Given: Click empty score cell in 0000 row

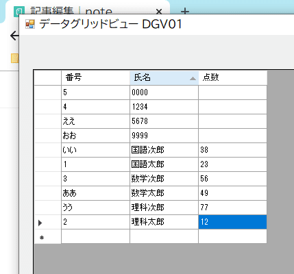Looking at the screenshot, I should pyautogui.click(x=232, y=92).
